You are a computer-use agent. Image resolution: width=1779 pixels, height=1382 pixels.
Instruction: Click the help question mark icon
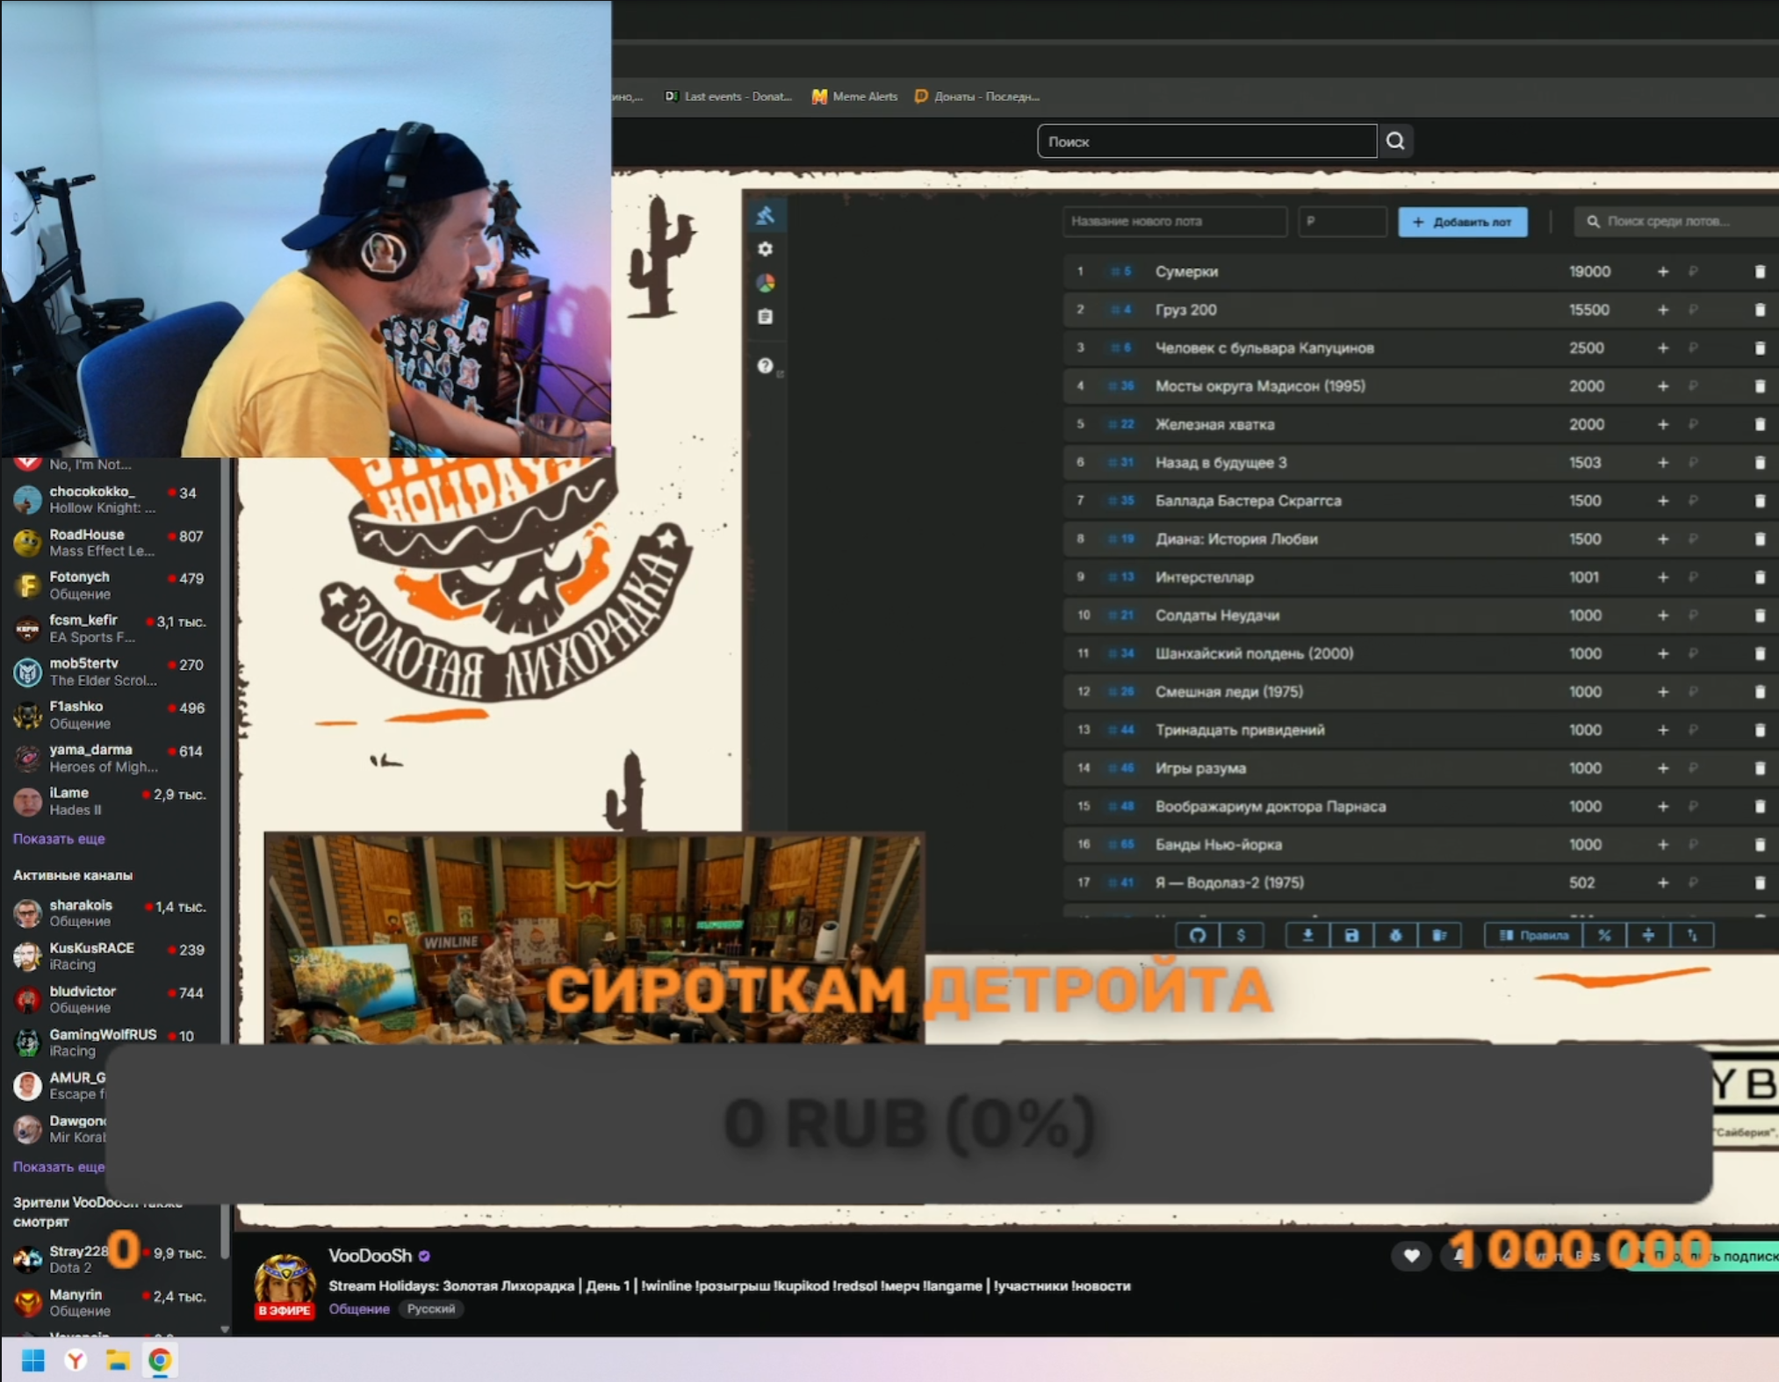pyautogui.click(x=765, y=365)
